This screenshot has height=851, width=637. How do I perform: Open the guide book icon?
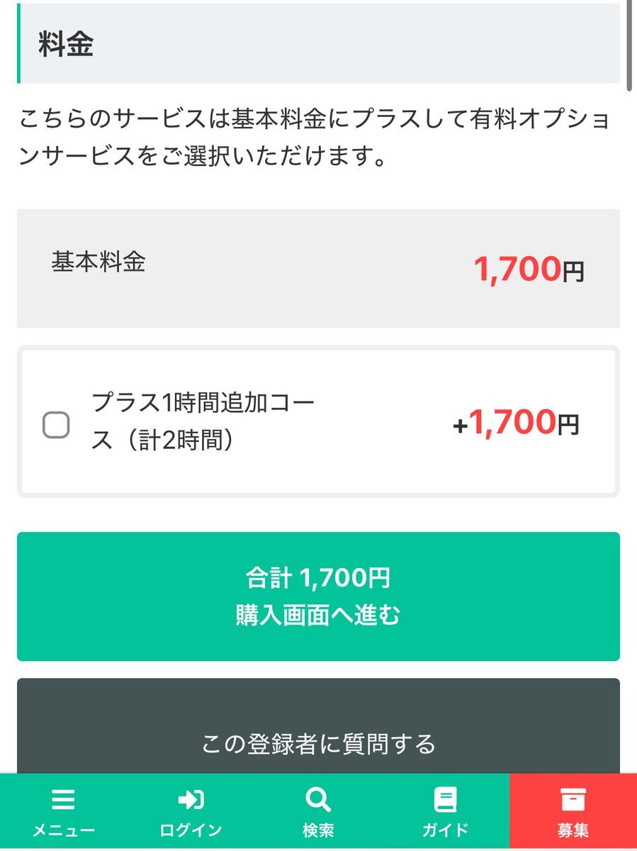(x=446, y=800)
